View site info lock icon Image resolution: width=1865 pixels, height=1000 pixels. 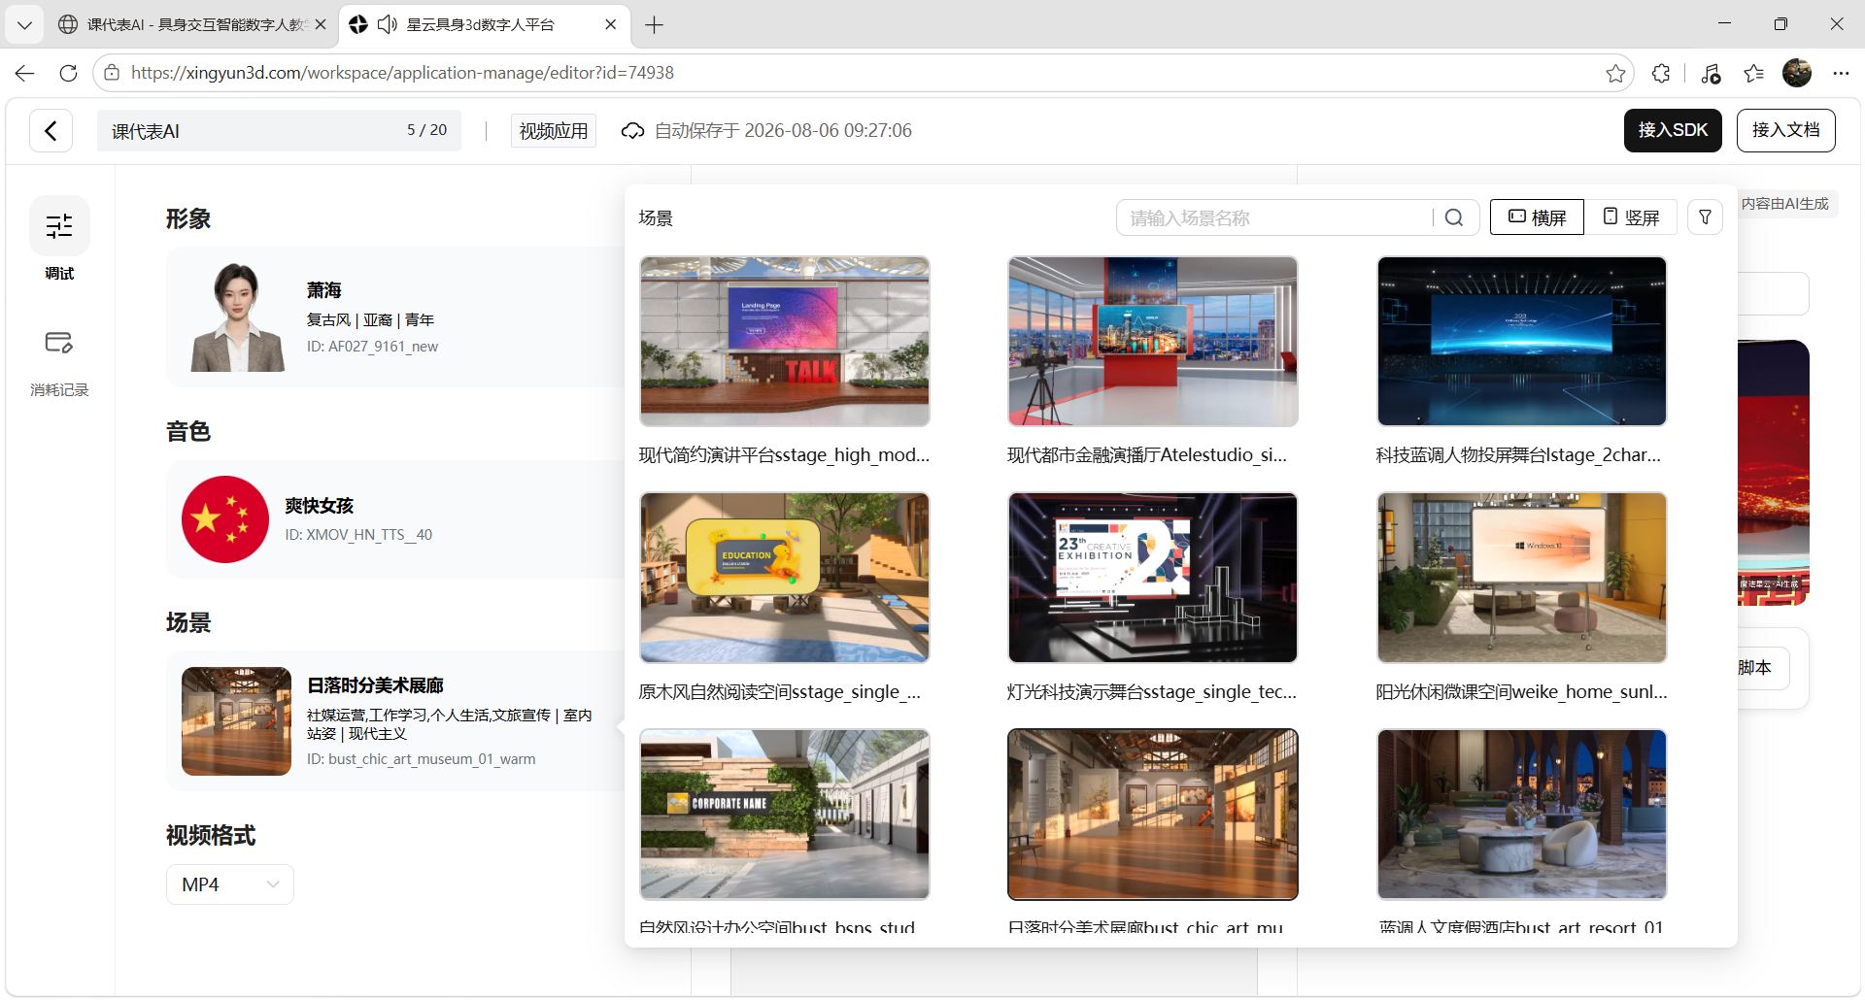point(112,73)
